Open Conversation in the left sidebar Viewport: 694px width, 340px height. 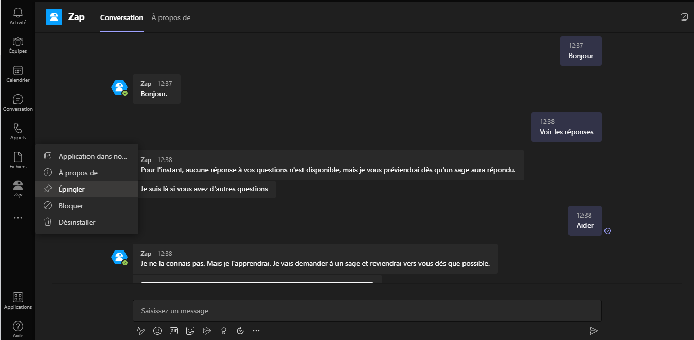click(x=18, y=102)
